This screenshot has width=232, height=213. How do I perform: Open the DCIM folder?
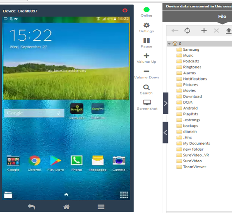click(184, 102)
